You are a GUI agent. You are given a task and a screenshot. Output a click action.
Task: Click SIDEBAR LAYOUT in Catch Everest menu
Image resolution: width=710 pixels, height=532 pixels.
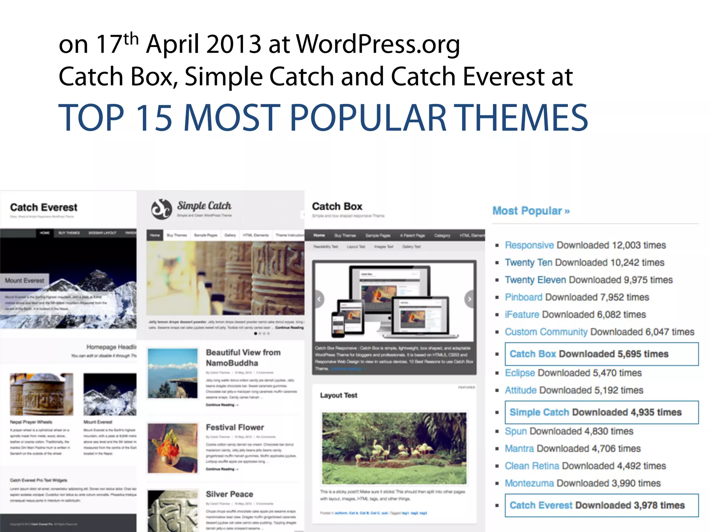[x=103, y=233]
